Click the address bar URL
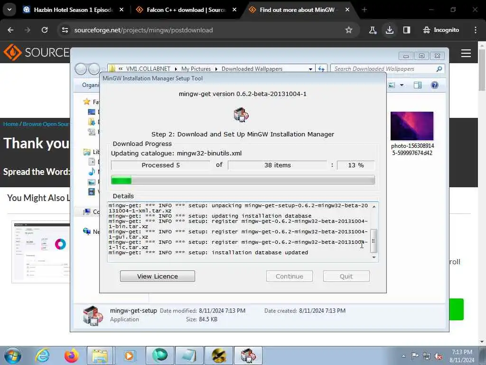Image resolution: width=486 pixels, height=365 pixels. pos(143,30)
